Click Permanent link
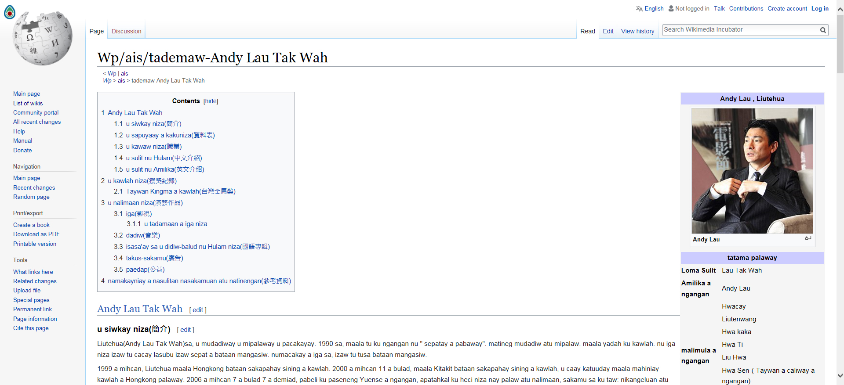Viewport: 844px width, 385px height. tap(33, 309)
